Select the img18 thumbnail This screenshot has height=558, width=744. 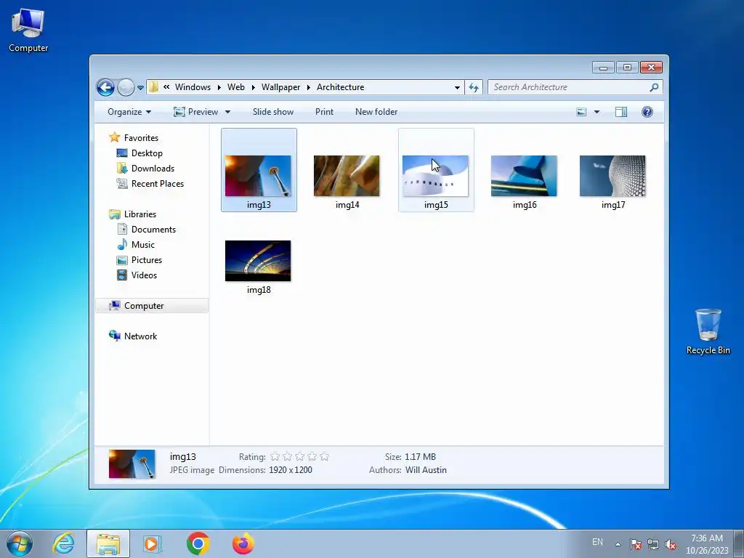click(x=258, y=261)
